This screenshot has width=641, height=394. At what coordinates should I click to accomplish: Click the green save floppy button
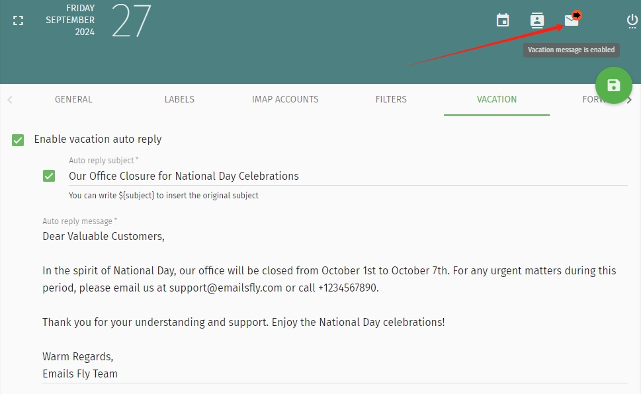(614, 85)
